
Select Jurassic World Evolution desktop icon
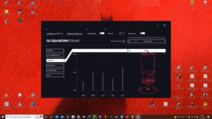[x=179, y=106]
